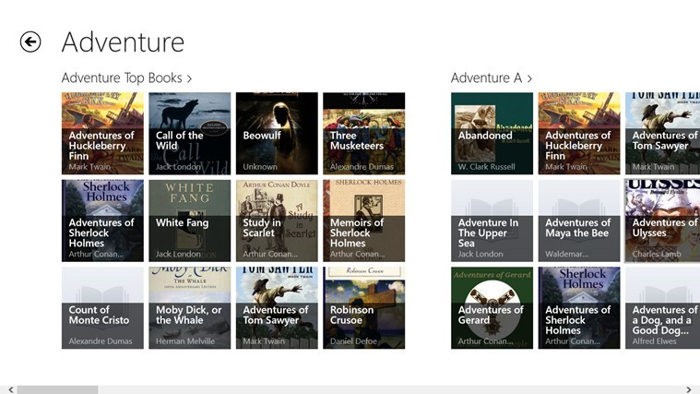Select Count of Monte Cristo tile
The image size is (700, 394).
coord(102,308)
